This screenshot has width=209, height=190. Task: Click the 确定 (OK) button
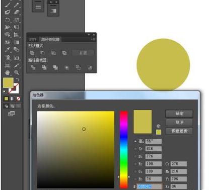(179, 114)
